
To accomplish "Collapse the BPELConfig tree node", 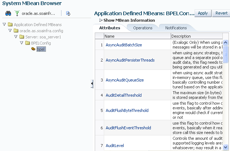I will tap(21, 43).
